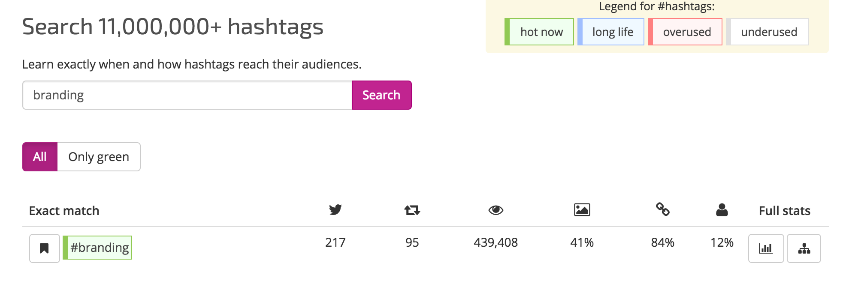This screenshot has width=846, height=281.
Task: Focus the hashtag search field
Action: [x=187, y=95]
